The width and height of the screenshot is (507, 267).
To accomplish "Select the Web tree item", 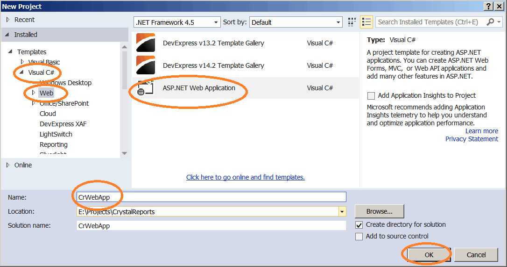I will 46,93.
